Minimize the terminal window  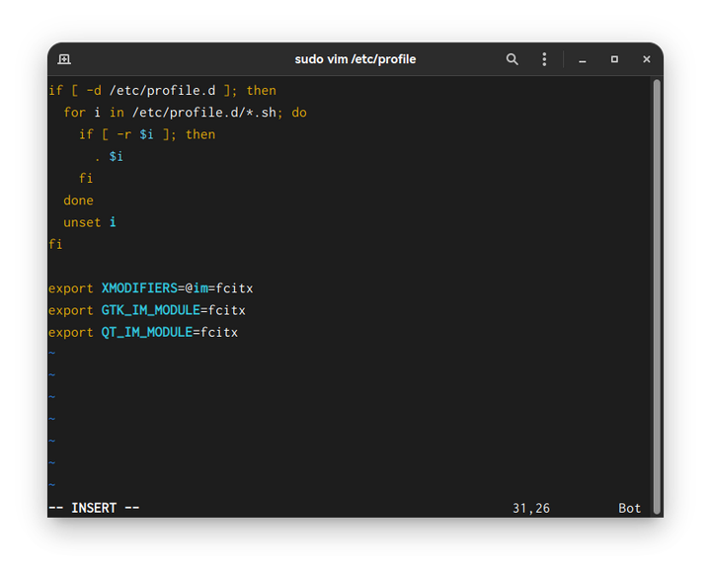pos(583,59)
